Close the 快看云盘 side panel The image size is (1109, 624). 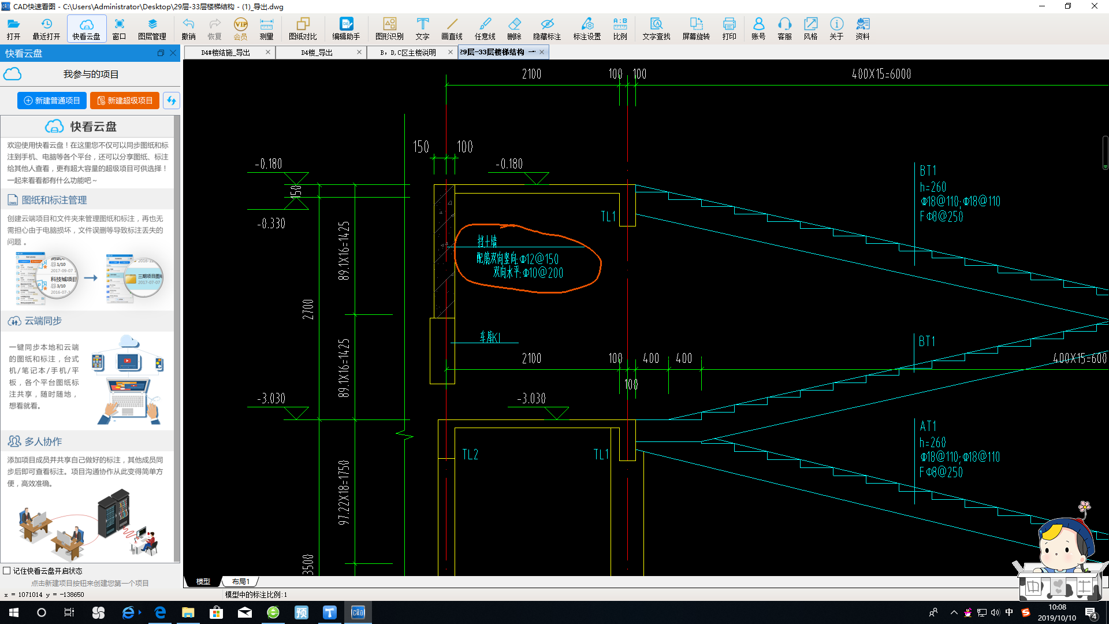pos(173,53)
